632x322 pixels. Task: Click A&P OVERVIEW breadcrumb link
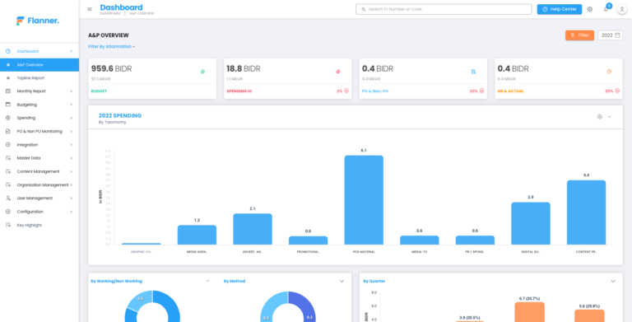(142, 13)
